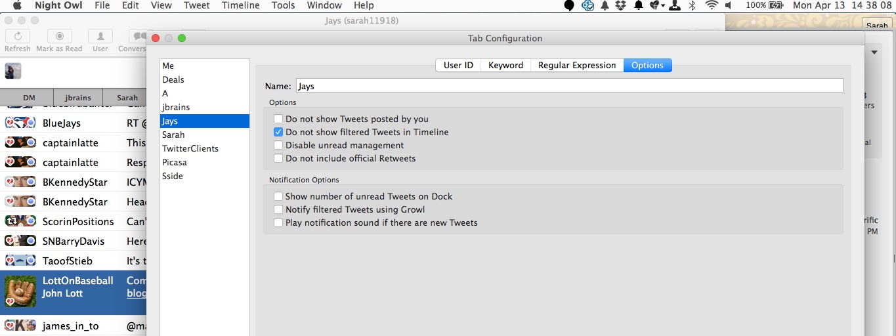Switch to the Keyword tab
896x336 pixels.
click(505, 65)
